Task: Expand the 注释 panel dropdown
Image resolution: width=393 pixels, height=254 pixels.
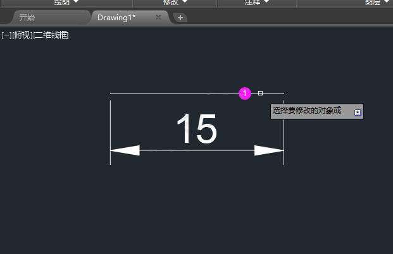Action: tap(257, 3)
